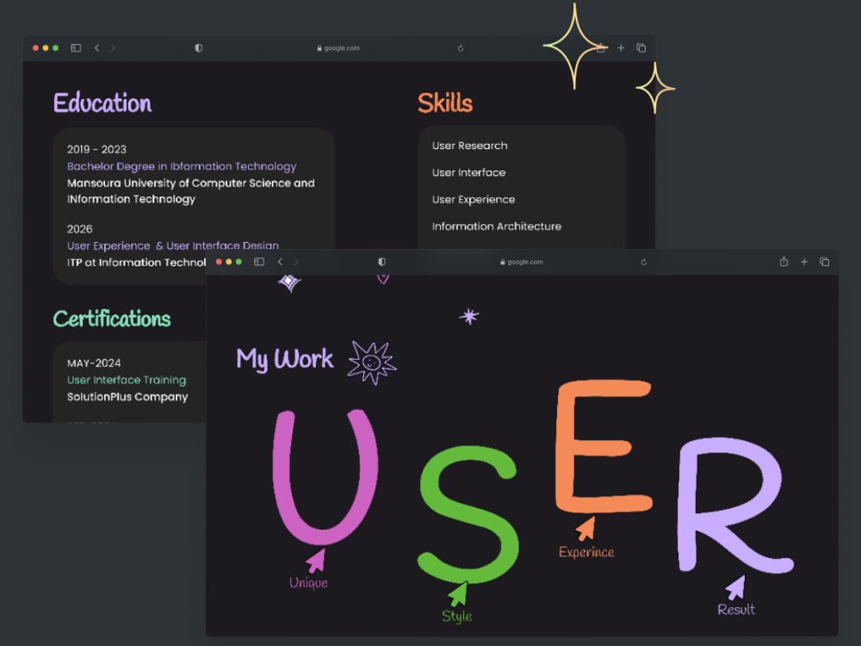Reload page in front browser window

pyautogui.click(x=643, y=262)
